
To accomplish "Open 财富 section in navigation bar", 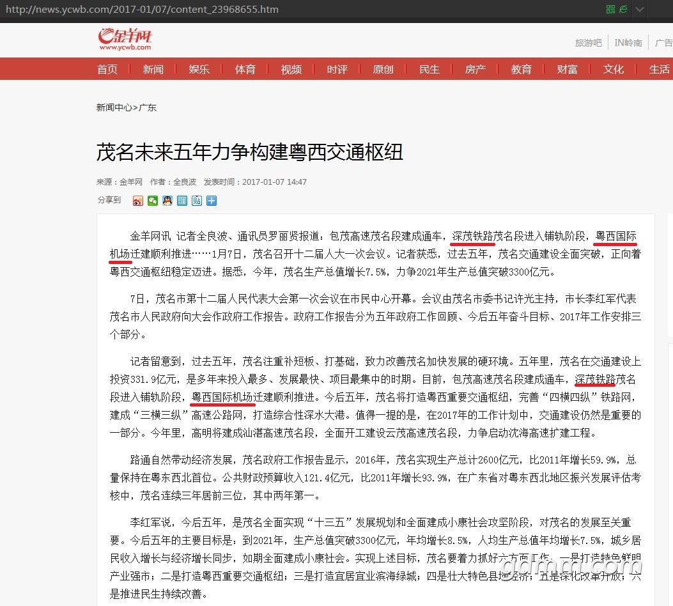I will point(568,69).
